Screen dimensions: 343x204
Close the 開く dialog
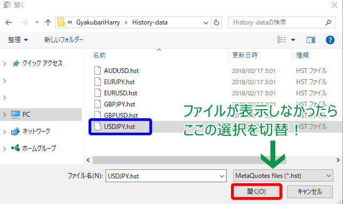[334, 5]
